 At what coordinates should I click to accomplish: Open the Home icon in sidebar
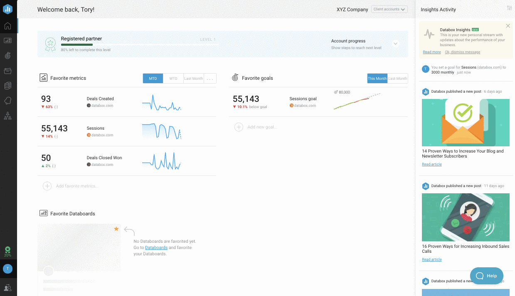tap(7, 26)
